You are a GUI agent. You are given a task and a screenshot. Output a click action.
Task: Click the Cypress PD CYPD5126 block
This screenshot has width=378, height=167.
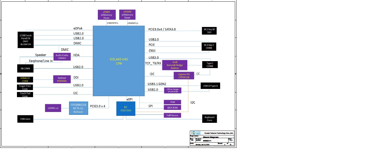coord(184,76)
